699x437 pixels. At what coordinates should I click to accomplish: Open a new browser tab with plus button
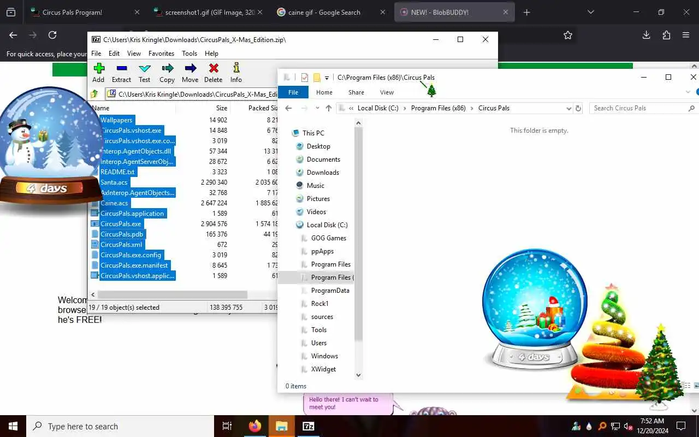pos(526,12)
